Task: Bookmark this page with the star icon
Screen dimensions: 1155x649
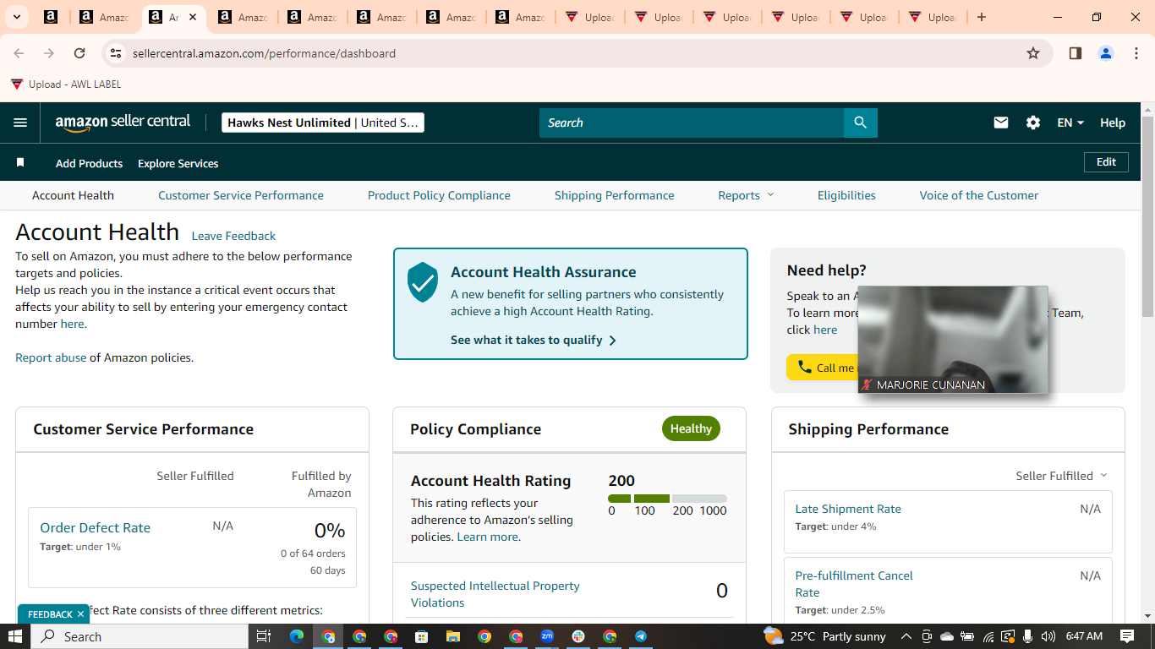Action: point(1033,53)
